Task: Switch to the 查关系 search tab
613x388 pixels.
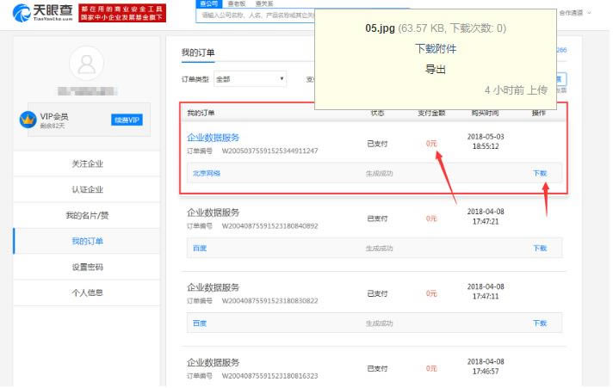Action: [x=255, y=3]
